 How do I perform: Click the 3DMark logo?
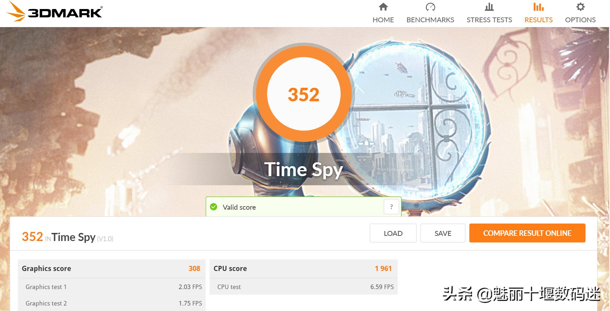tap(54, 12)
